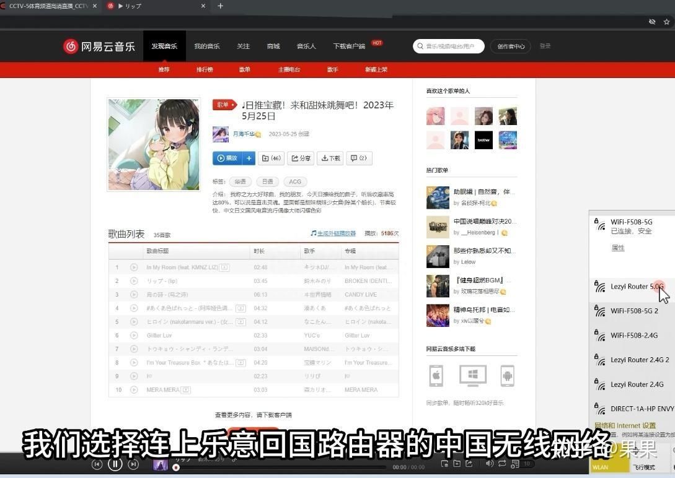Screen dimensions: 675x478
Task: Open 创作者中心 button
Action: point(511,46)
